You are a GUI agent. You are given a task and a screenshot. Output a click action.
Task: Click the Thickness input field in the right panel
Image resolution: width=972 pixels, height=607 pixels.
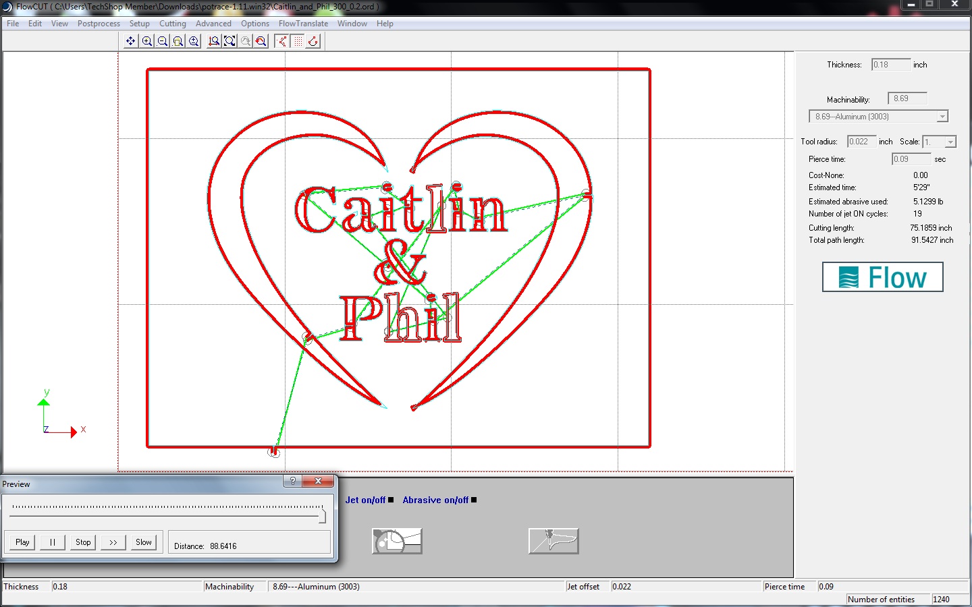[x=891, y=65]
